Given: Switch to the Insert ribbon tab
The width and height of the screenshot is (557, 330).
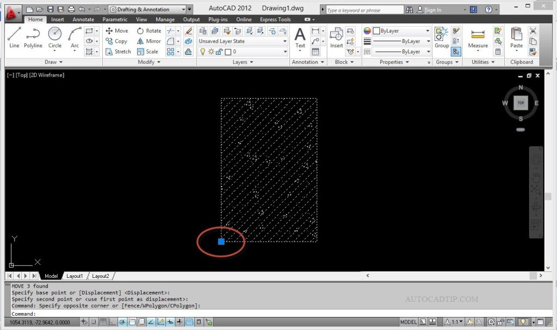Looking at the screenshot, I should point(58,20).
